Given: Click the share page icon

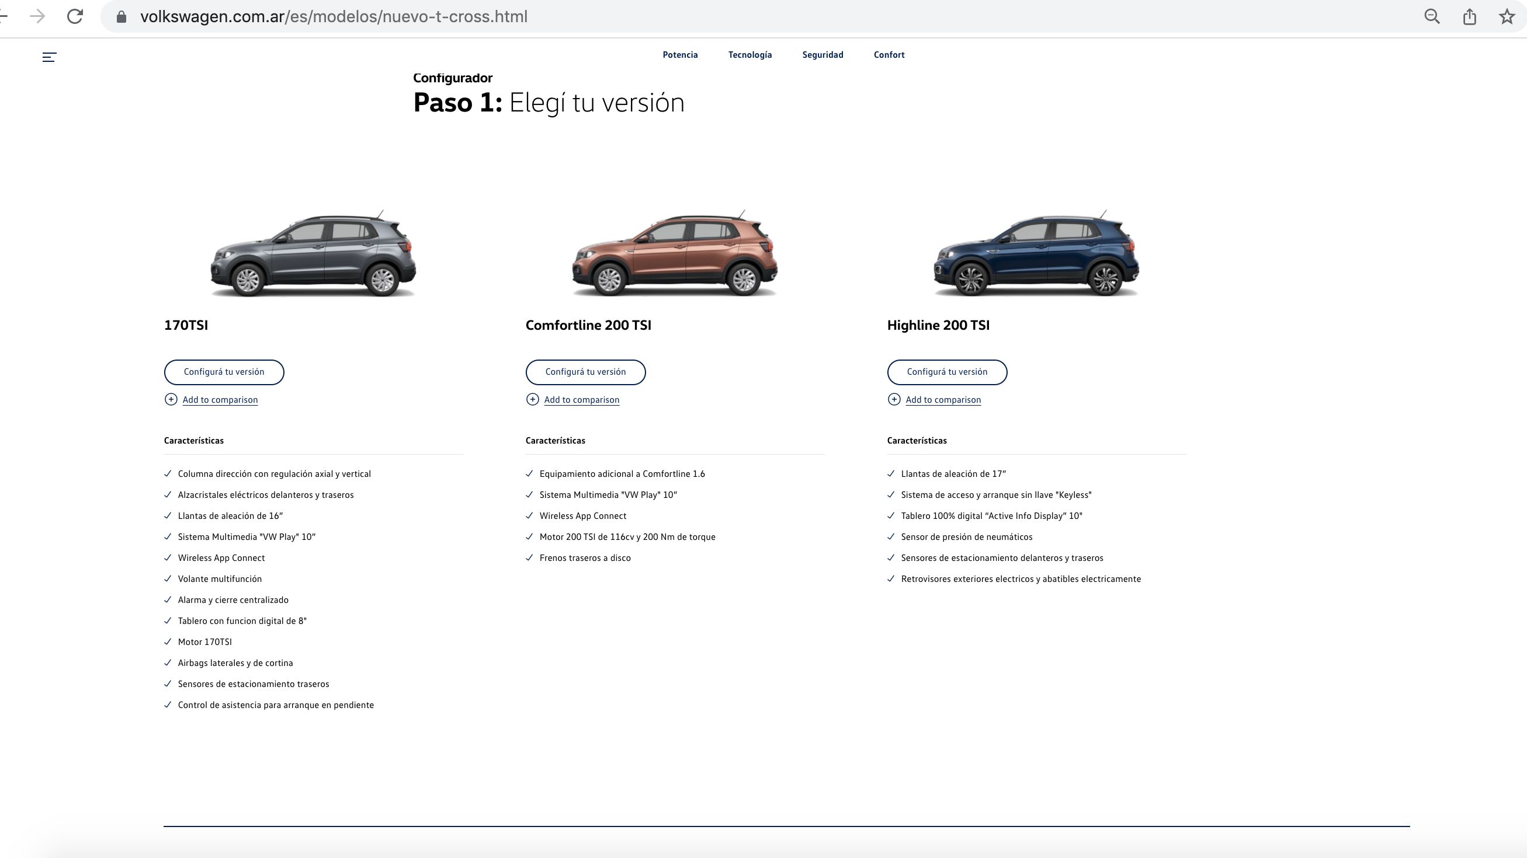Looking at the screenshot, I should pos(1469,16).
